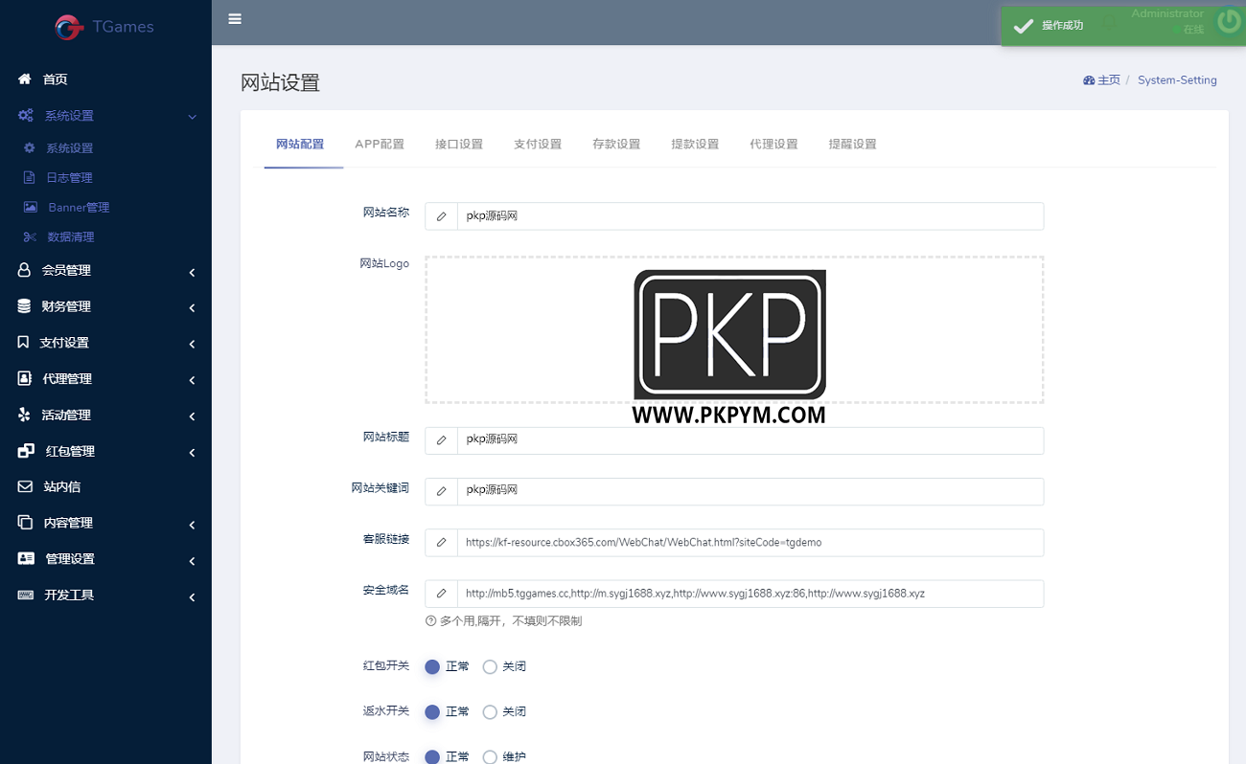Screen dimensions: 1246x764
Task: Click the scissors icon beside 数据清理
Action: [x=30, y=236]
